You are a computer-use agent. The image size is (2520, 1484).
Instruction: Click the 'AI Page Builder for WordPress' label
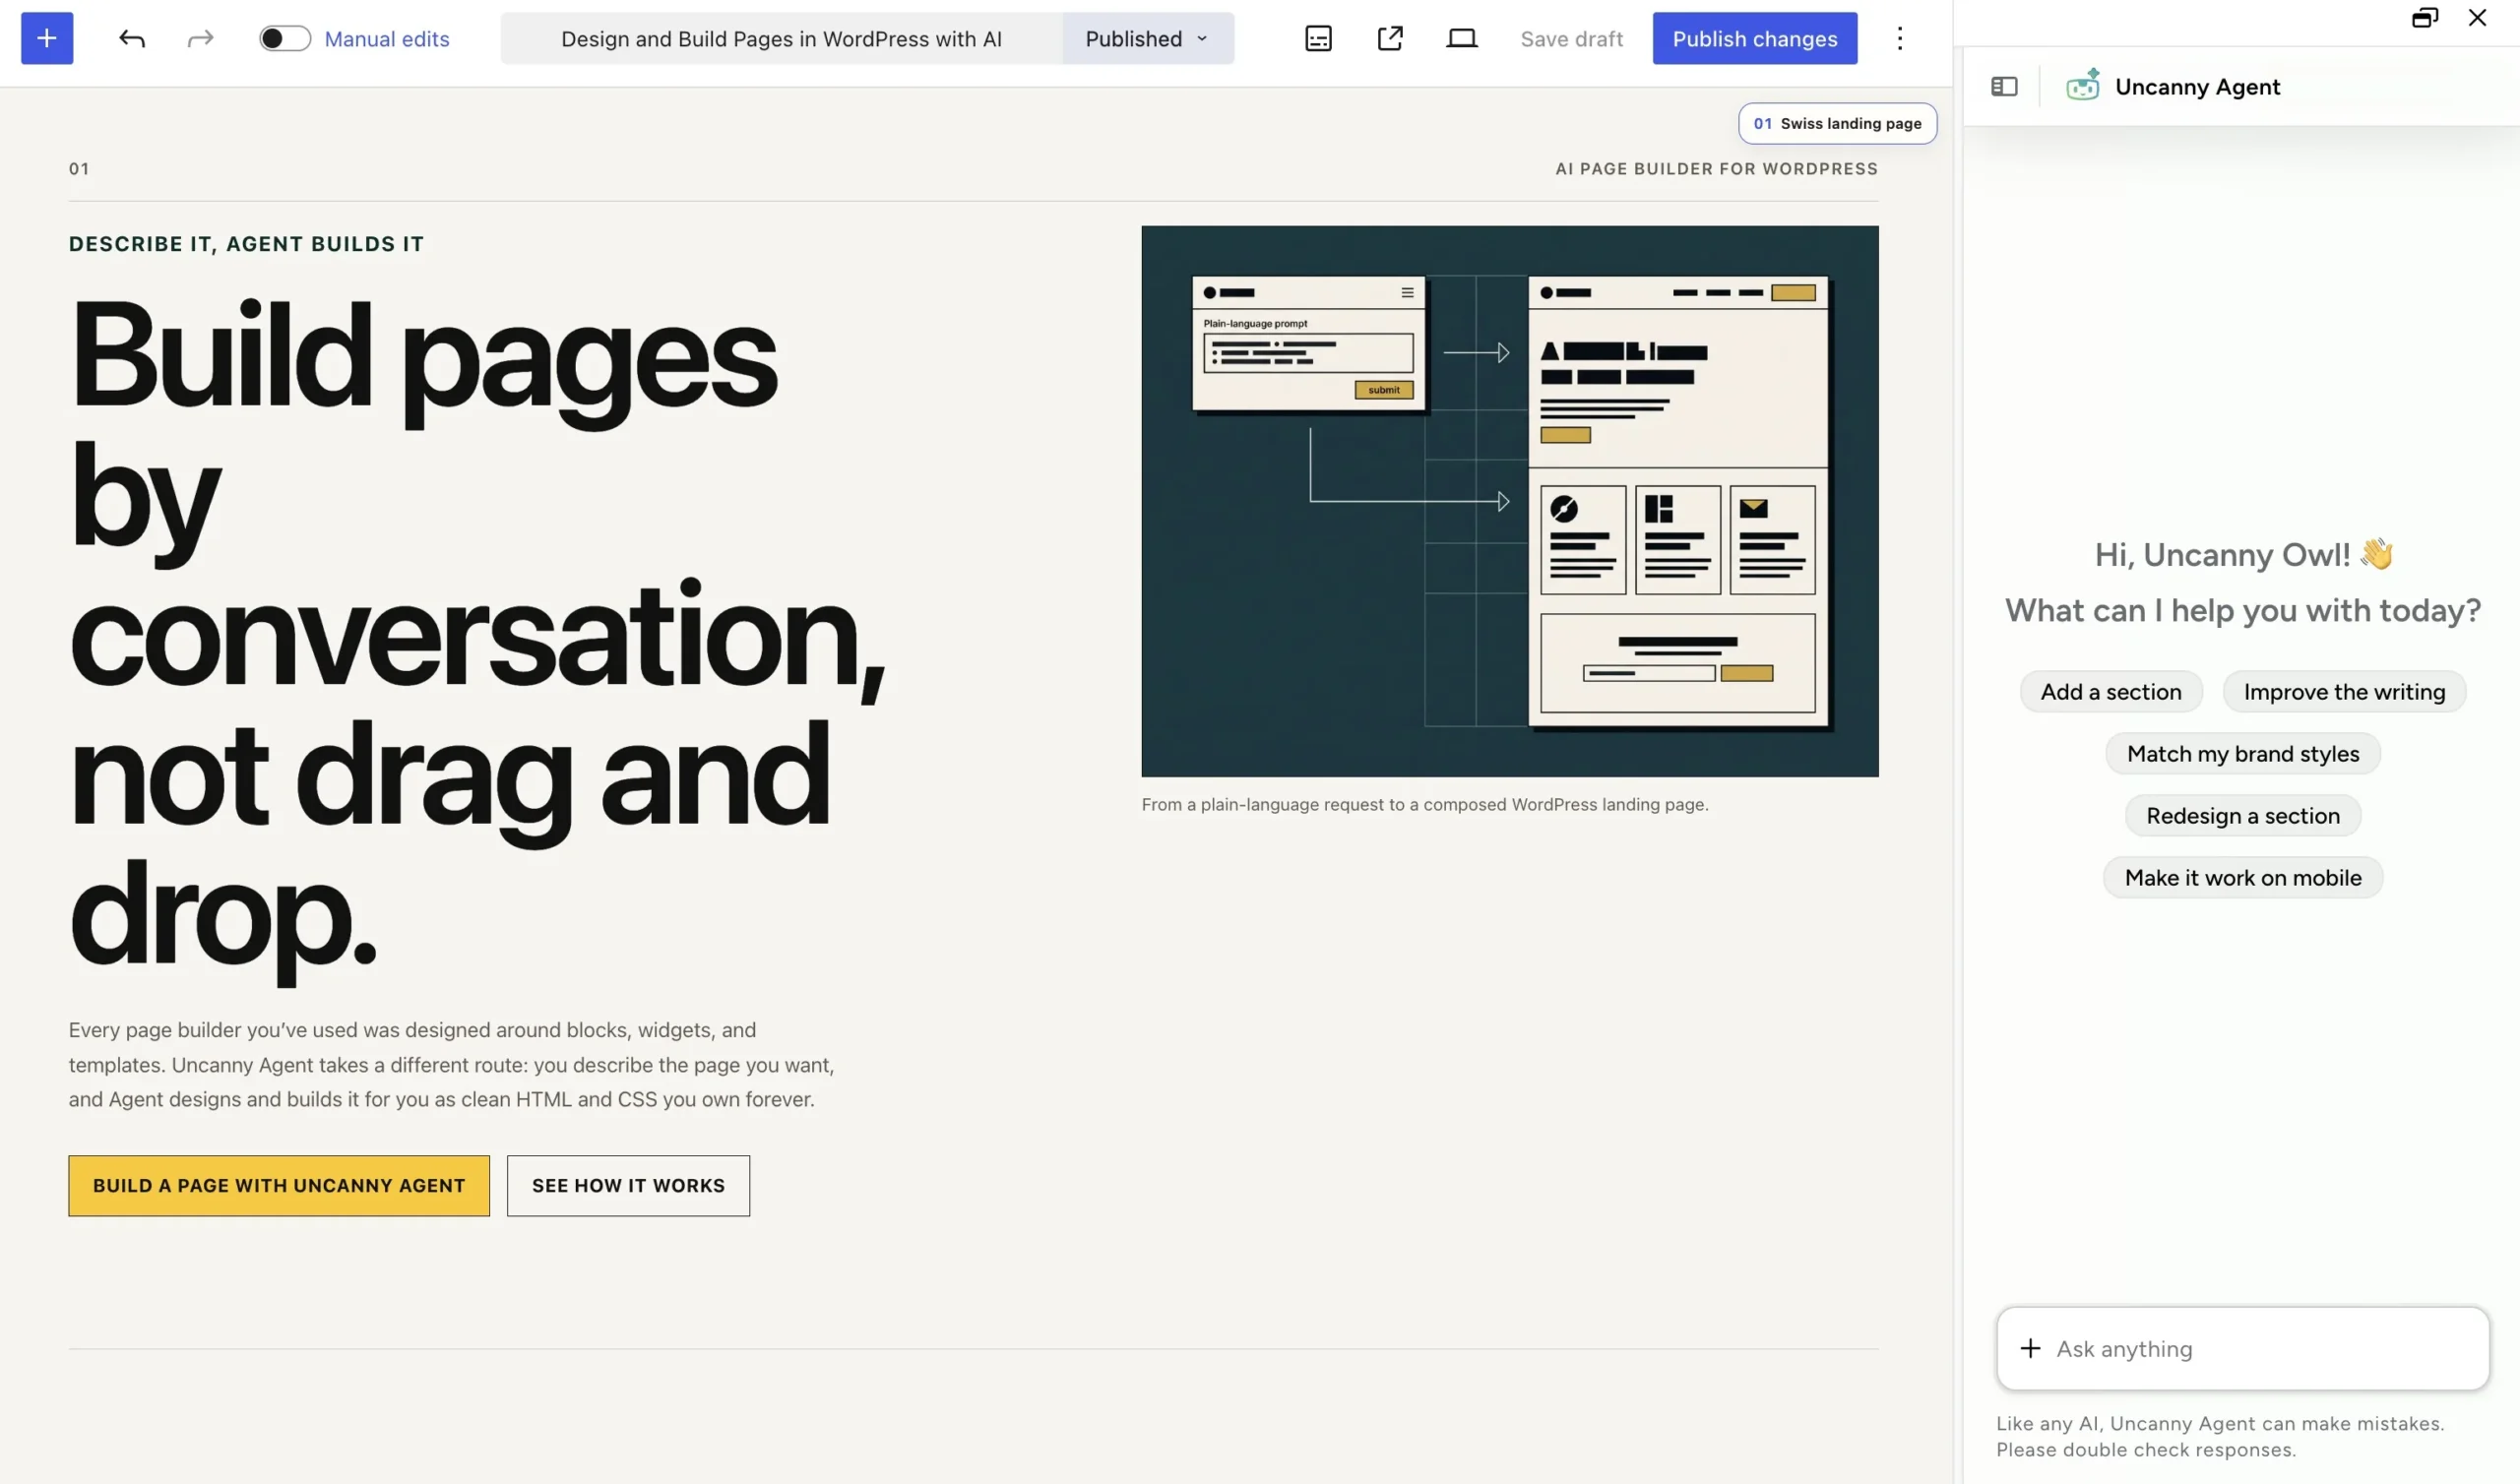coord(1717,169)
